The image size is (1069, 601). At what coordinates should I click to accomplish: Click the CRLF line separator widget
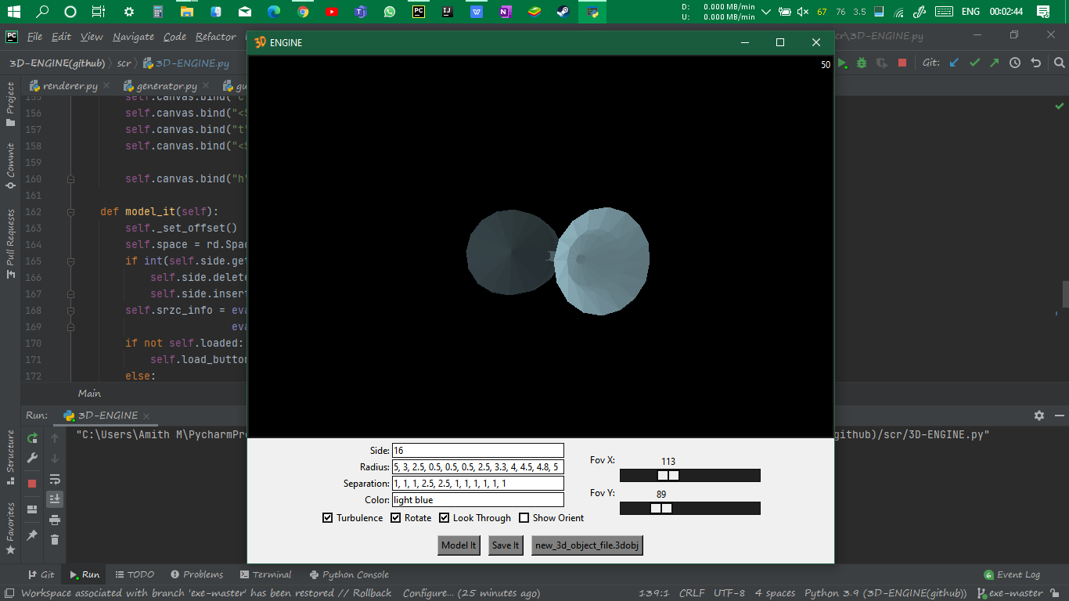tap(691, 593)
